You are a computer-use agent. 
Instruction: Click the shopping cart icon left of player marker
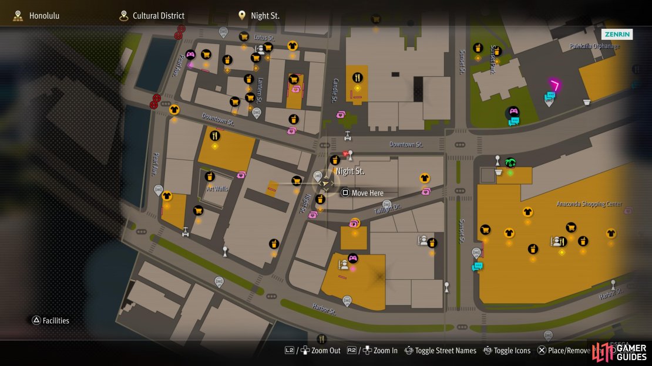tap(297, 181)
